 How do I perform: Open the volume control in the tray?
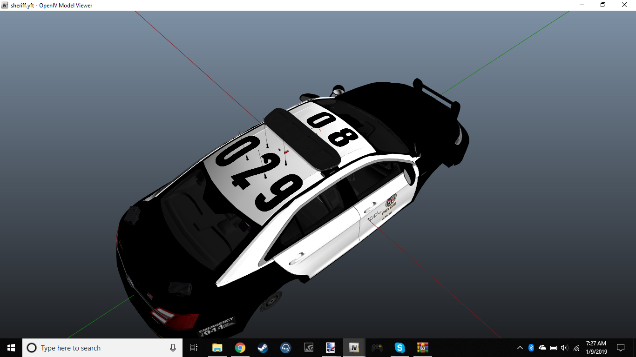[x=565, y=348]
